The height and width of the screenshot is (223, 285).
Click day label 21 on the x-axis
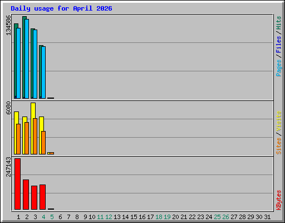pos(184,217)
